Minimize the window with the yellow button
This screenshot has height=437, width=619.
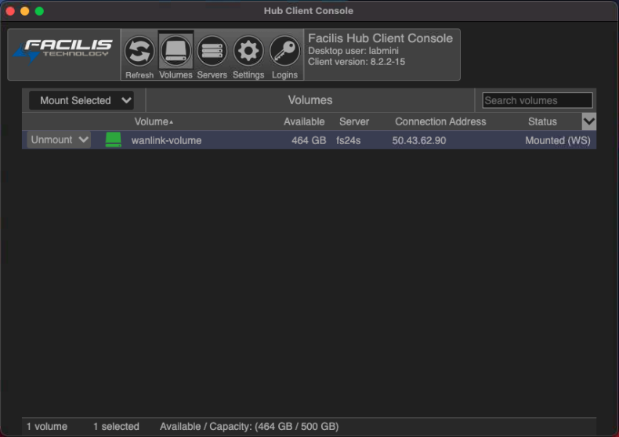(x=25, y=11)
